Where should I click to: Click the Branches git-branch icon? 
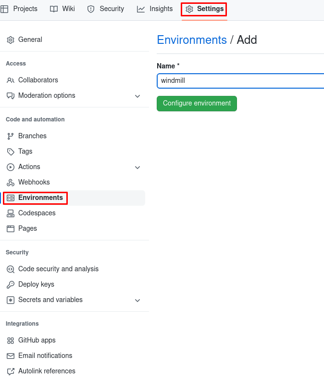[x=11, y=136]
